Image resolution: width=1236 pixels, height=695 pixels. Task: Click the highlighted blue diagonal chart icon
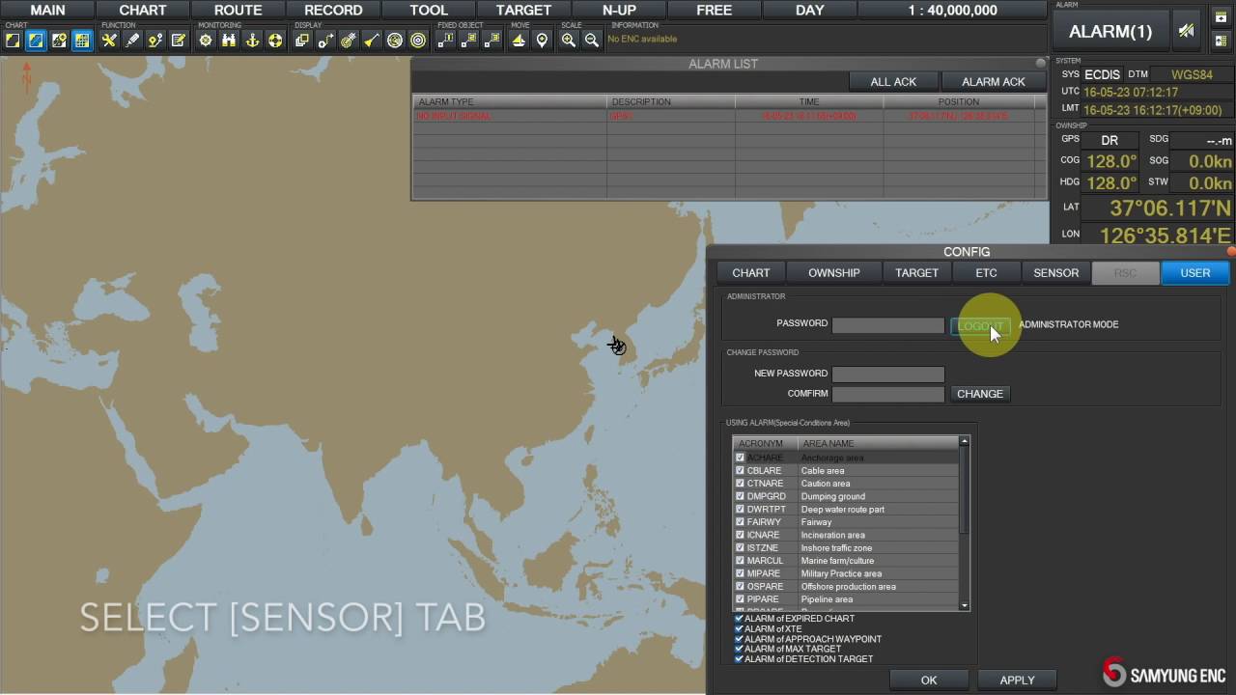[36, 41]
